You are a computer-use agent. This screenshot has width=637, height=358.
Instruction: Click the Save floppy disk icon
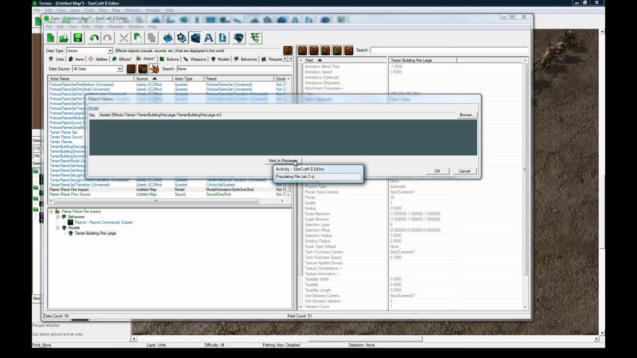tap(78, 38)
